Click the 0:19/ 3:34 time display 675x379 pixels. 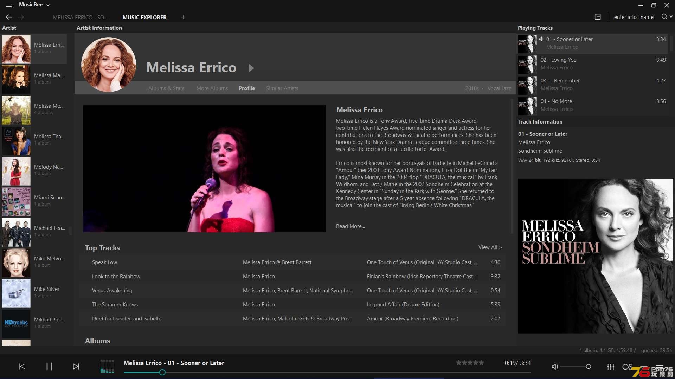tap(517, 363)
